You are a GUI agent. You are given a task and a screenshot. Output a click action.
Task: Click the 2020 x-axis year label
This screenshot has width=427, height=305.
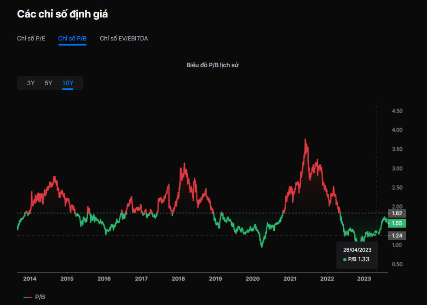(253, 279)
